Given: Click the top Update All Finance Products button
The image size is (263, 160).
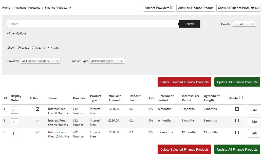Looking at the screenshot, I should coord(237,82).
